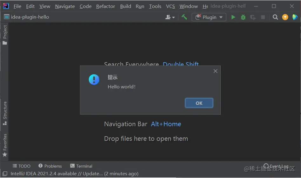Open the Code menu
This screenshot has width=301, height=178.
(x=85, y=6)
